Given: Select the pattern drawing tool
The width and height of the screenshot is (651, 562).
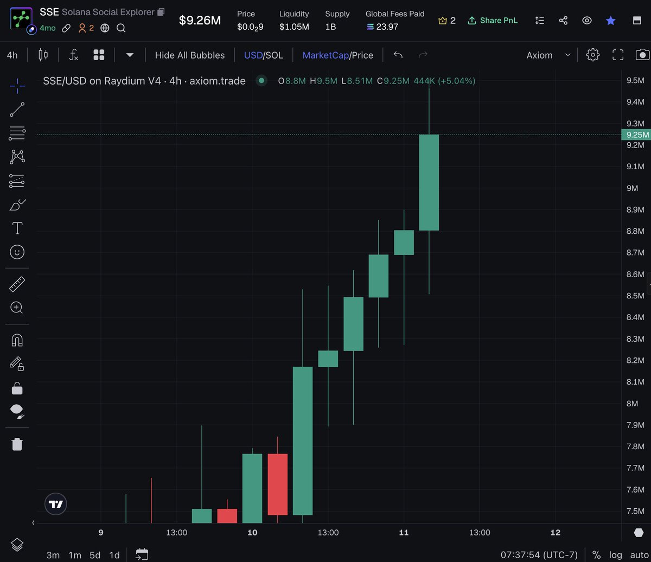Looking at the screenshot, I should 17,157.
